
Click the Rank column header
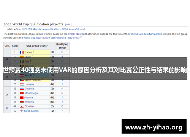point(15,46)
